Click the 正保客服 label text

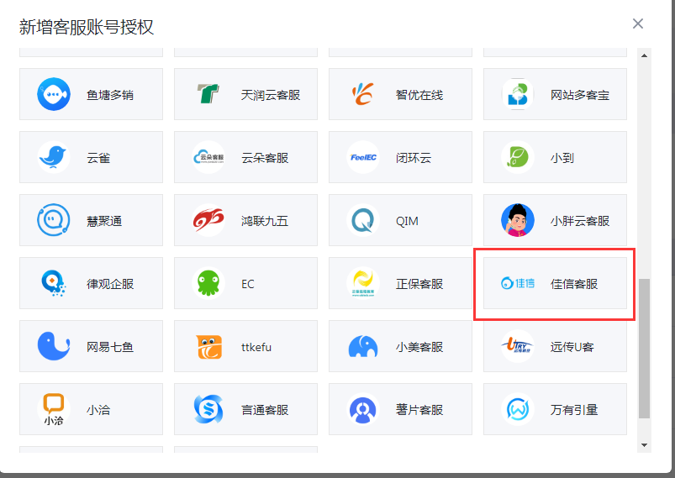tap(419, 284)
